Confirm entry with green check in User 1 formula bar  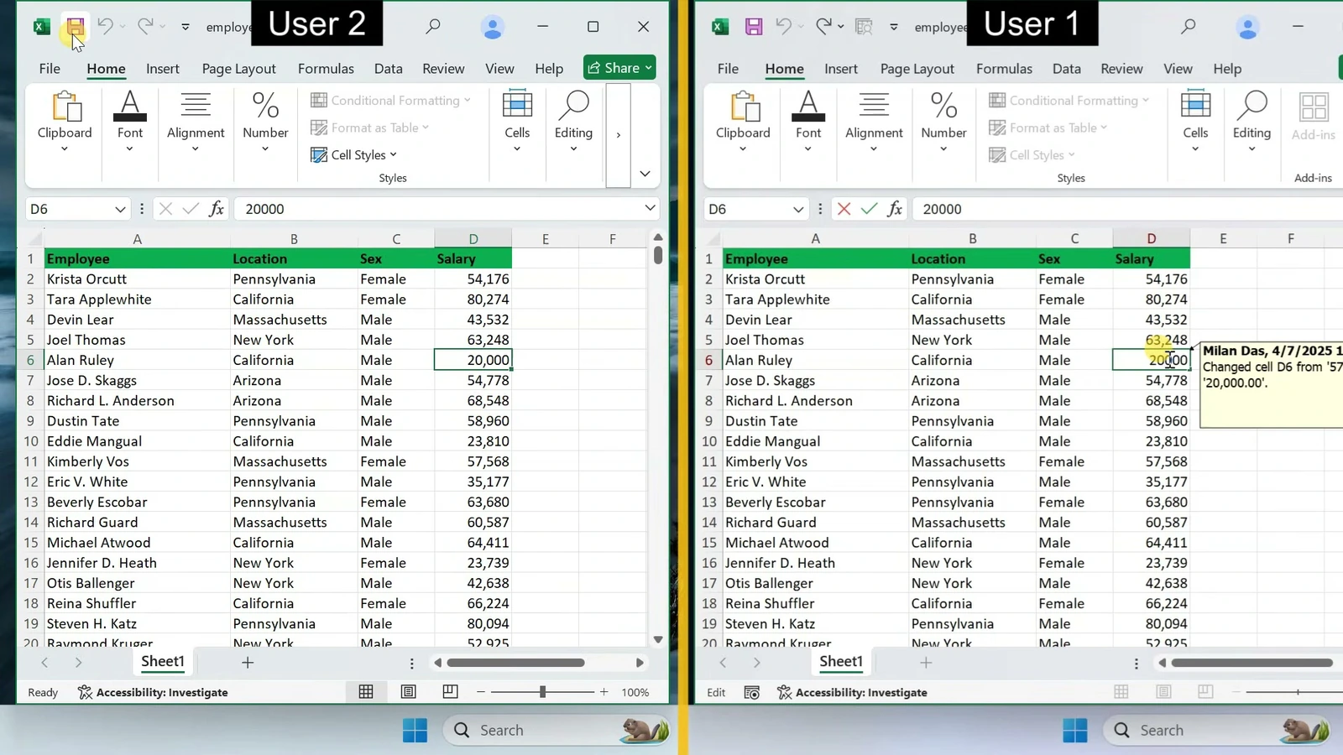[x=869, y=209]
